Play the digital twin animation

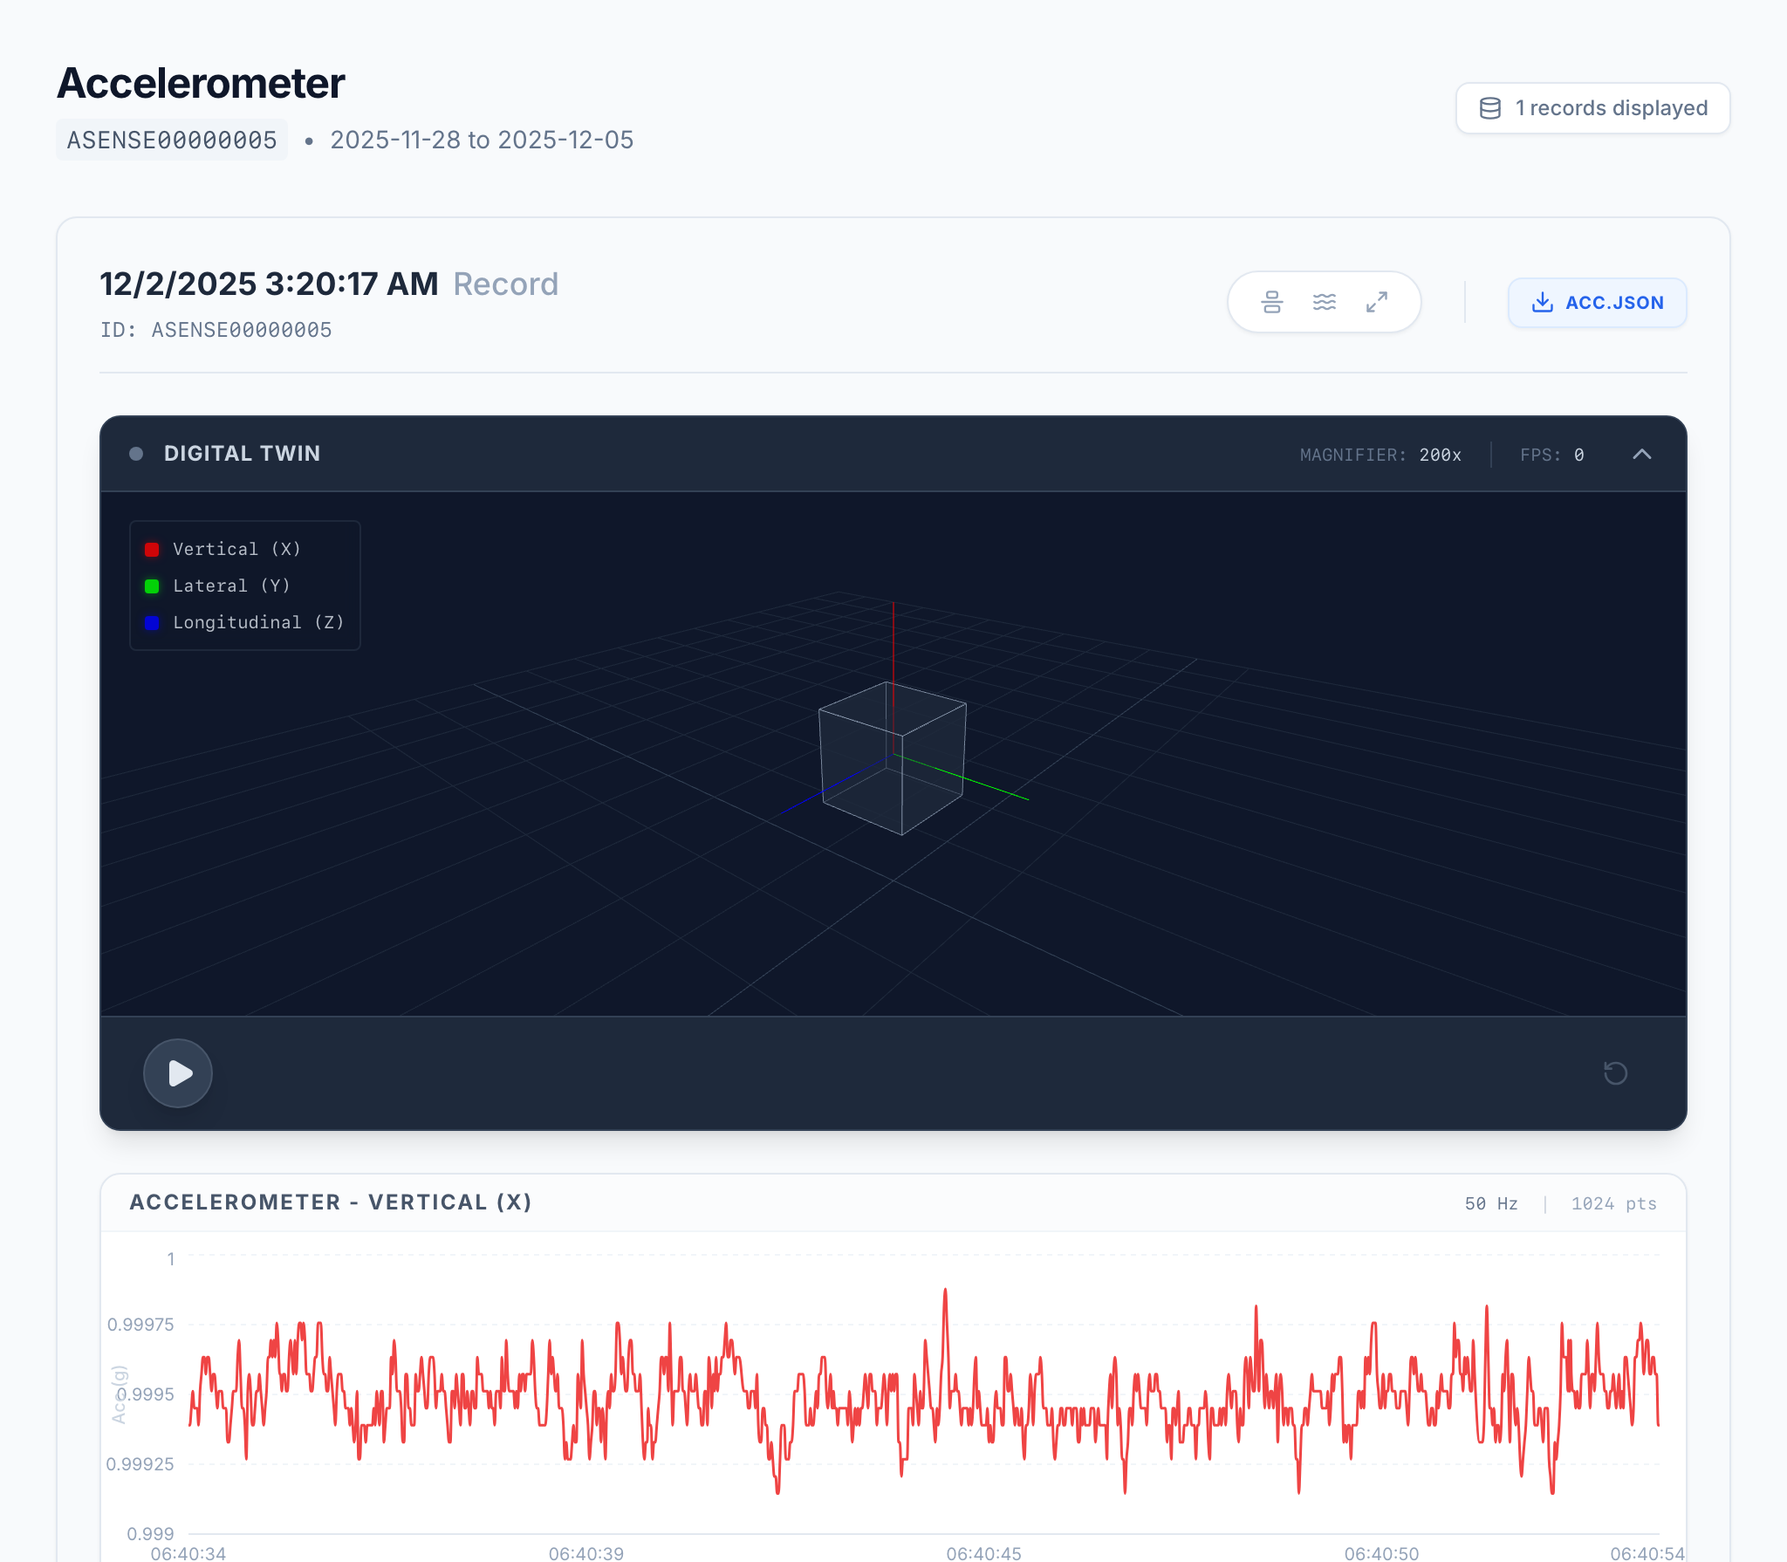click(178, 1073)
